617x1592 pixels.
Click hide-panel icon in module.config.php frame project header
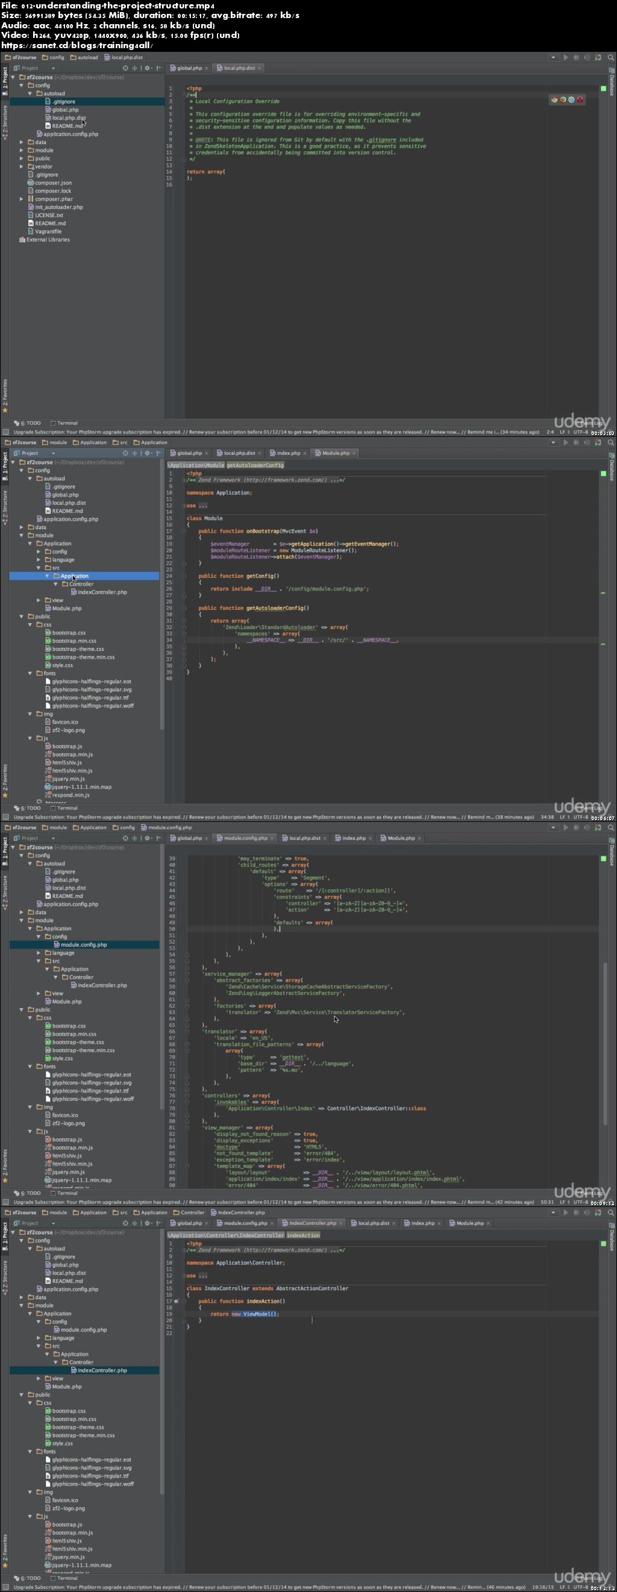[x=159, y=838]
